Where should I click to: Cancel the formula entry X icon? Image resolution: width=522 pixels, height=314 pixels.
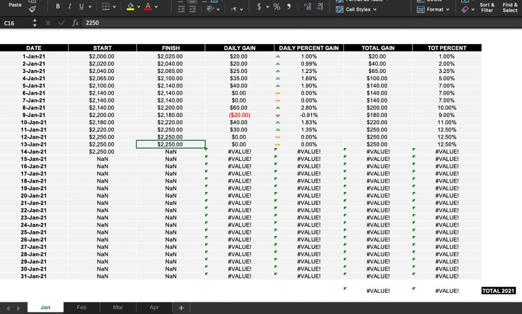pyautogui.click(x=48, y=23)
